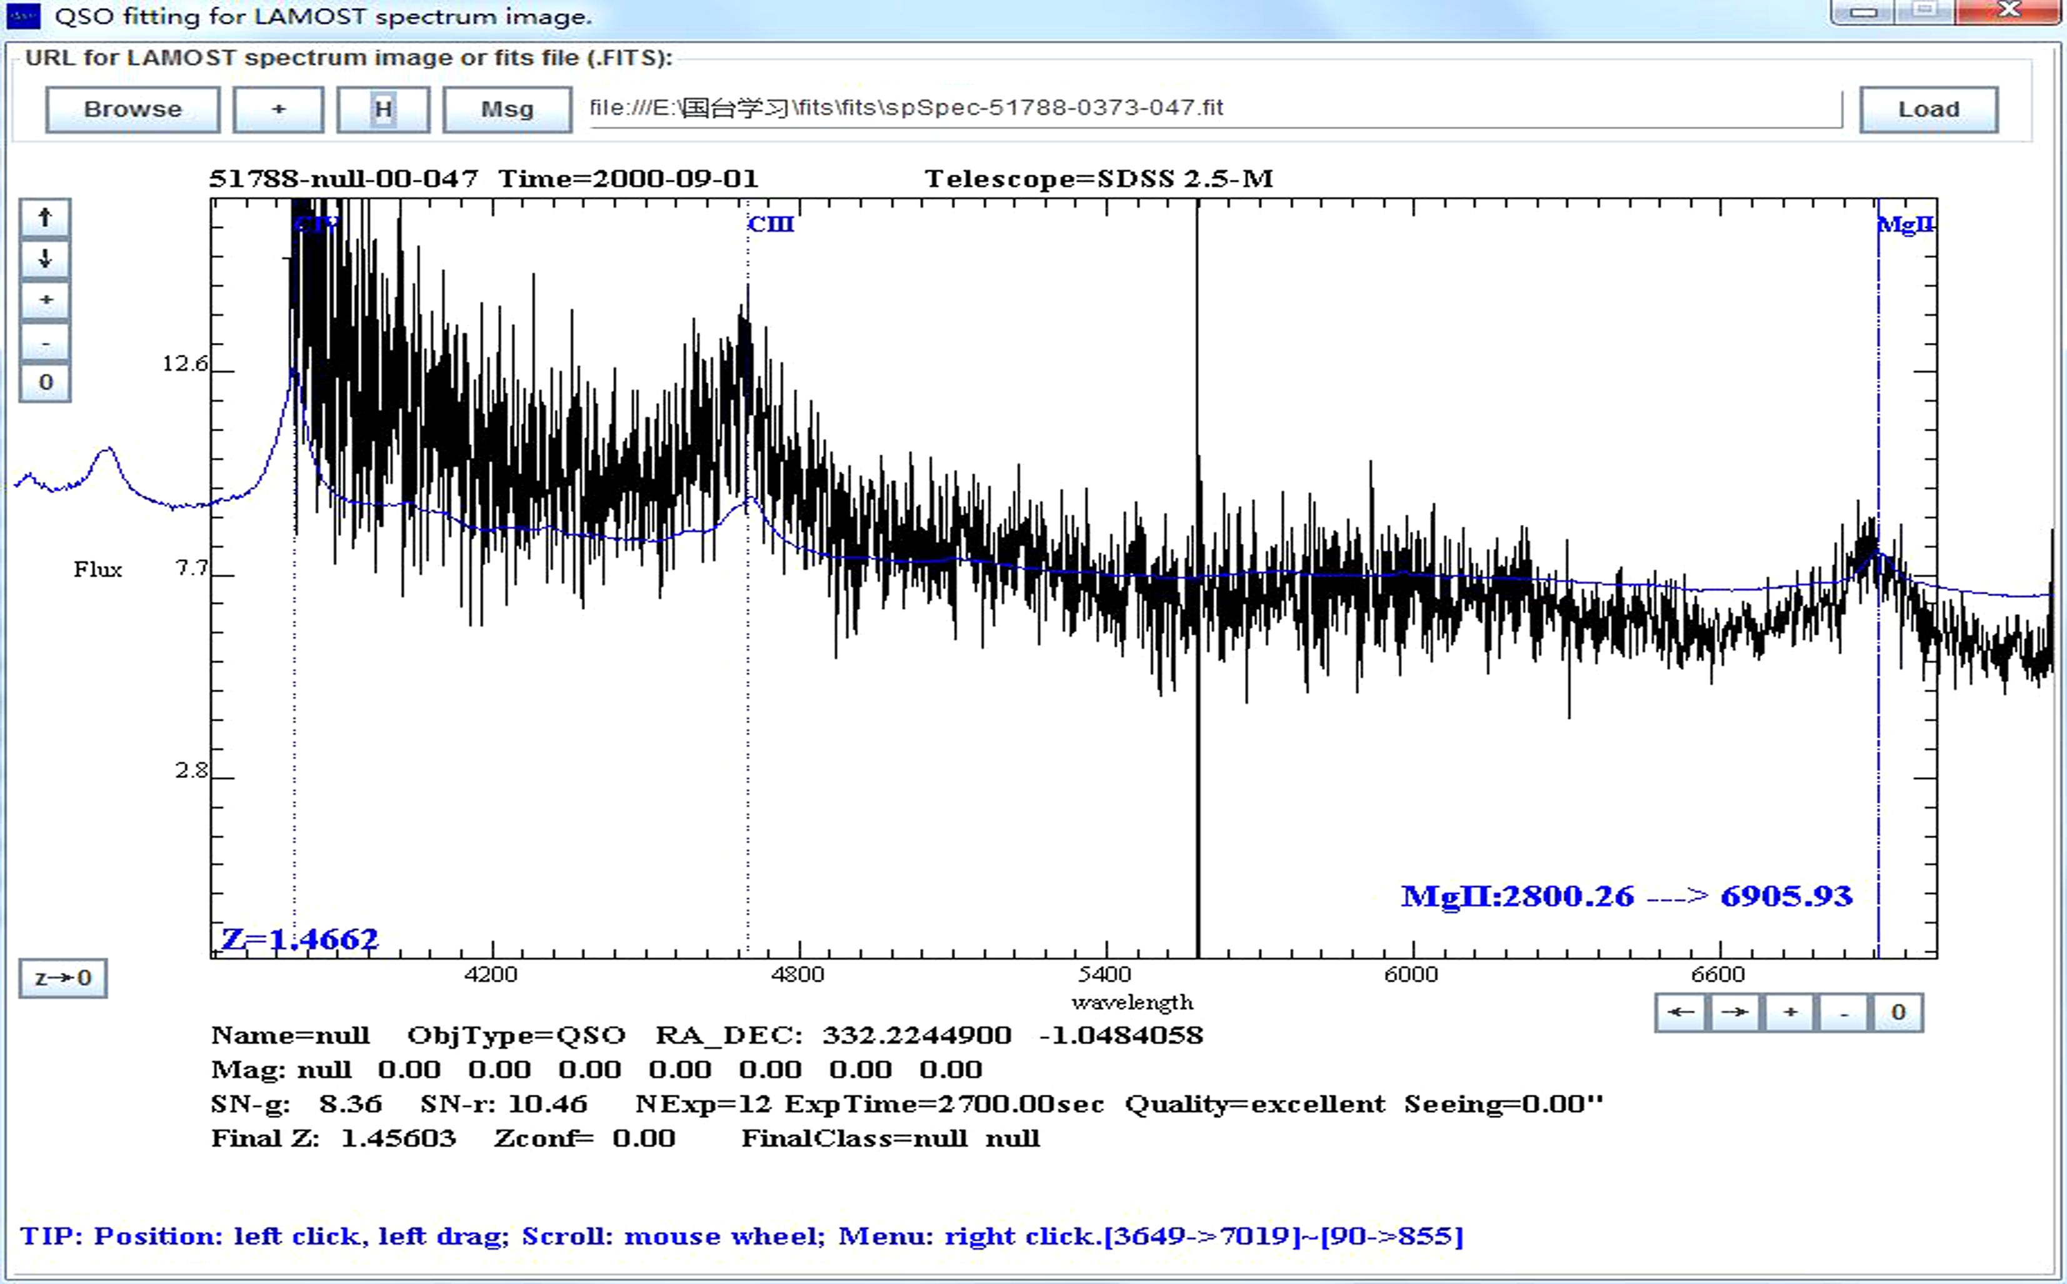This screenshot has height=1284, width=2067.
Task: Zoom out wavelength axis with bottom minus button
Action: click(x=1843, y=1012)
